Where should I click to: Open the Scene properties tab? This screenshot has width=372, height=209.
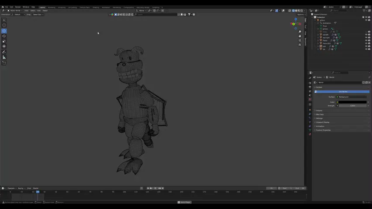tap(310, 95)
